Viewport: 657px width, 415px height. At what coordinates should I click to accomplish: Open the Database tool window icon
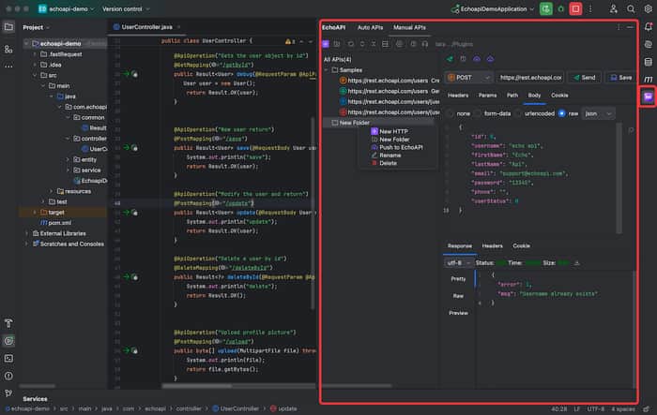(x=649, y=62)
